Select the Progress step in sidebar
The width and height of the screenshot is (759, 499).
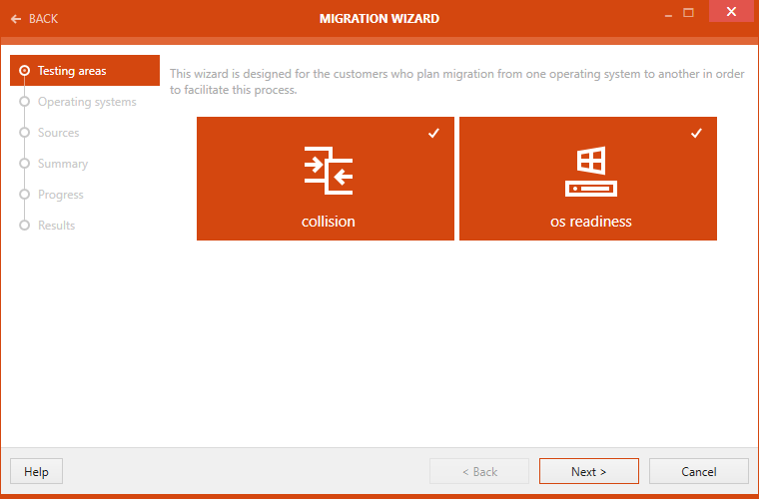point(60,195)
